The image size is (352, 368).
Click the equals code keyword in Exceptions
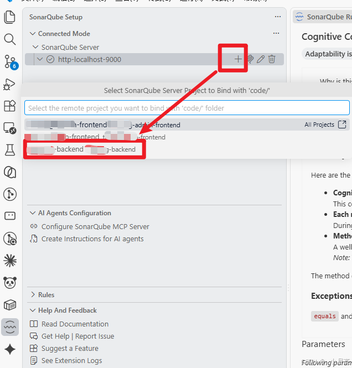325,316
